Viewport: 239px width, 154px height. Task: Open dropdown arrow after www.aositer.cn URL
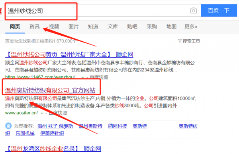(42, 113)
